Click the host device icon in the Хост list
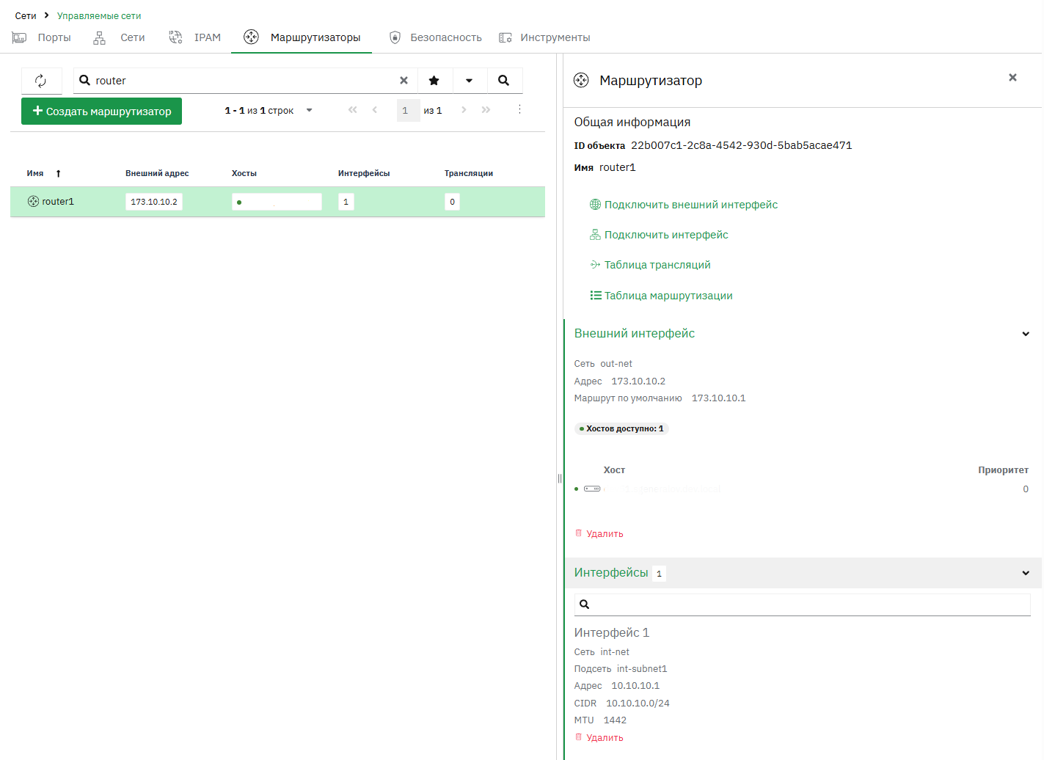Screen dimensions: 1044x760 point(592,489)
